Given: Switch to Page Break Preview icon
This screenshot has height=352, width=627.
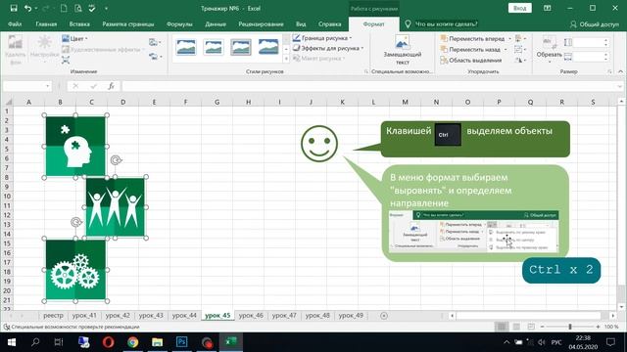Looking at the screenshot, I should tap(531, 327).
